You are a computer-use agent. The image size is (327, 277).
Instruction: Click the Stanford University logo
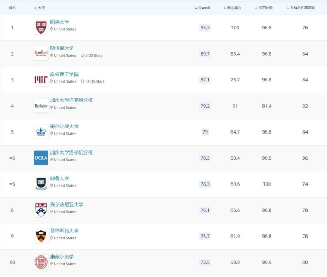click(41, 54)
